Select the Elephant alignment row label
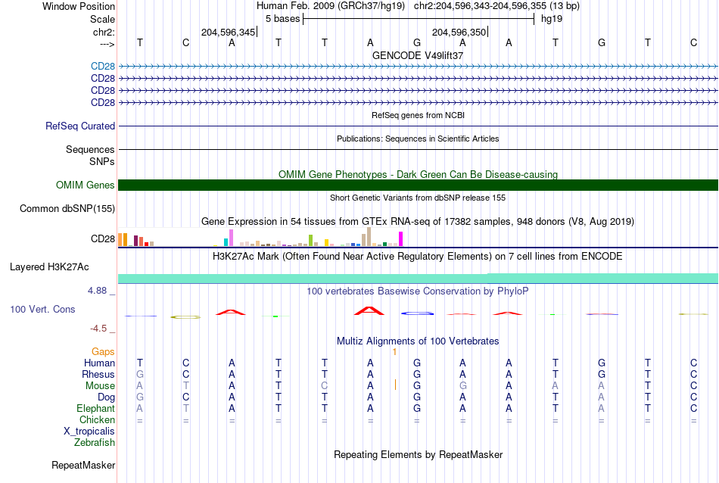The width and height of the screenshot is (719, 483). pos(96,409)
